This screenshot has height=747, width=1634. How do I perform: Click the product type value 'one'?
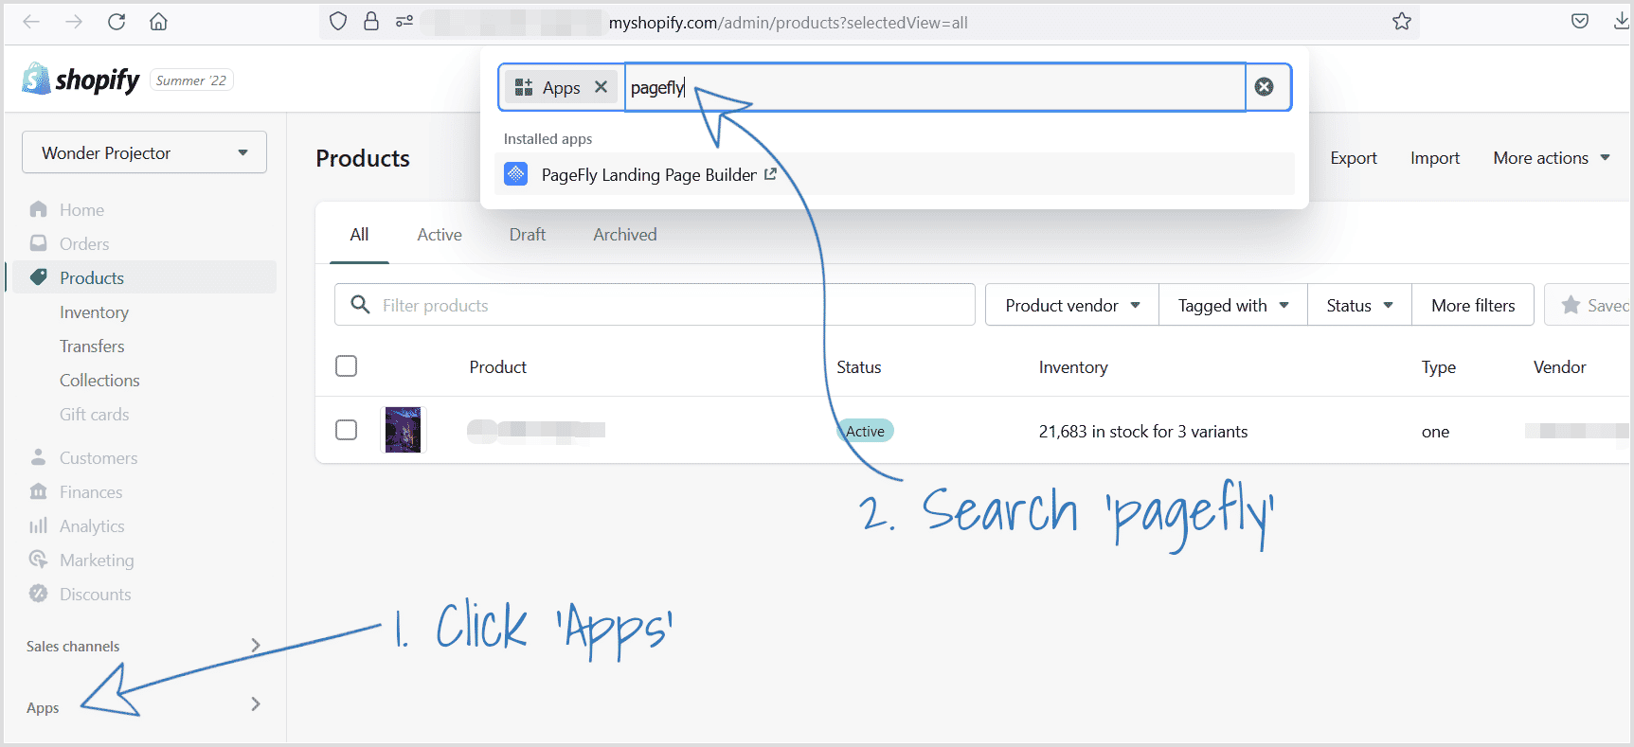pos(1435,432)
